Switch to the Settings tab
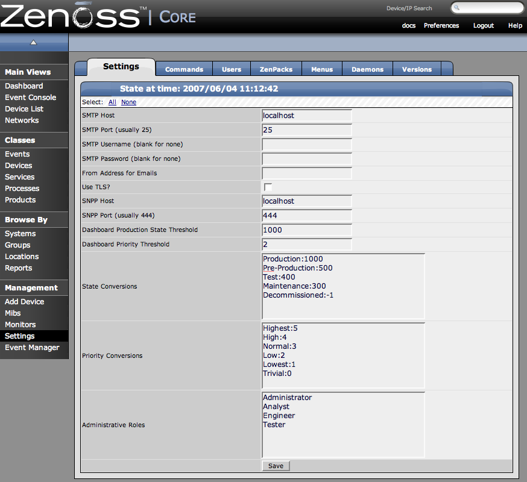This screenshot has height=482, width=527. 121,66
